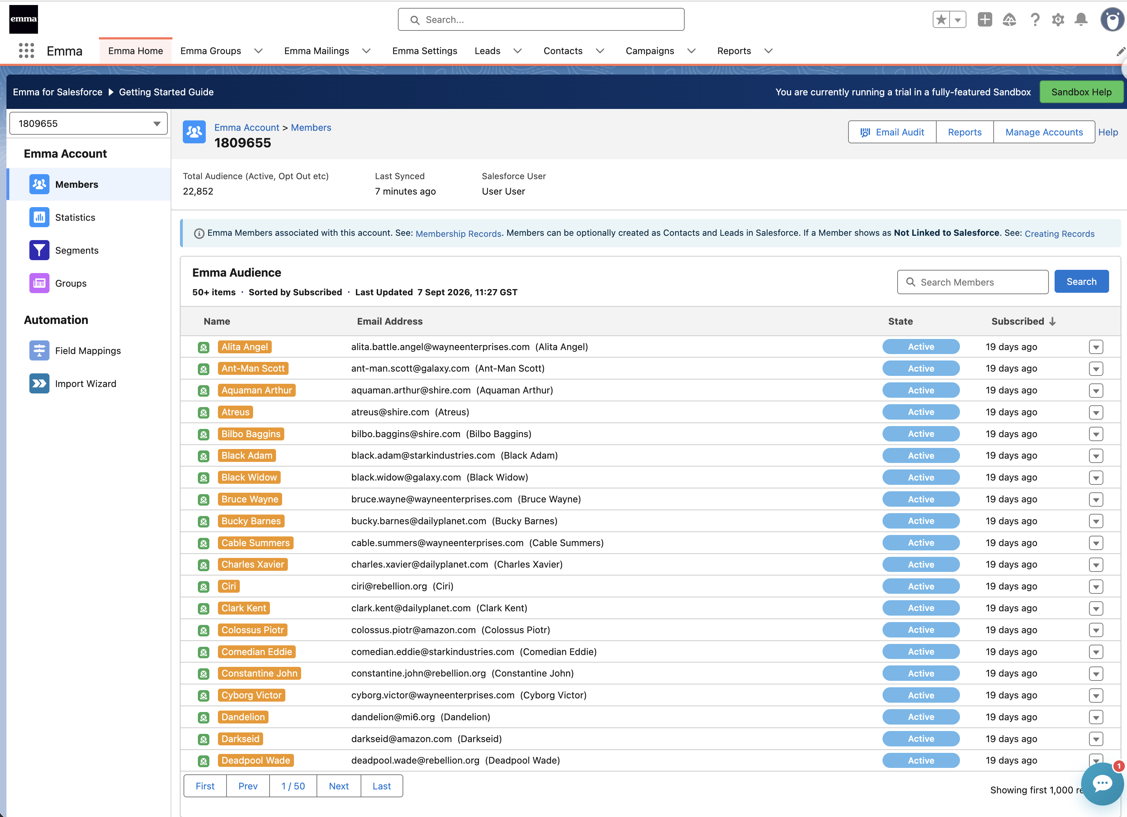
Task: Click the Emma Account breadcrumb link
Action: click(247, 128)
